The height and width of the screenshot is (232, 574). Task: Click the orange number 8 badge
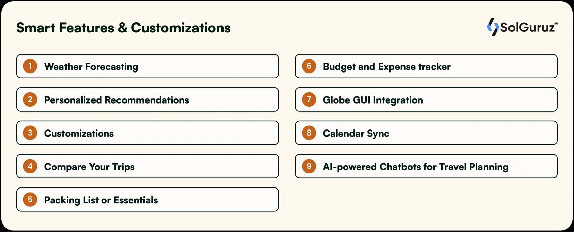309,133
